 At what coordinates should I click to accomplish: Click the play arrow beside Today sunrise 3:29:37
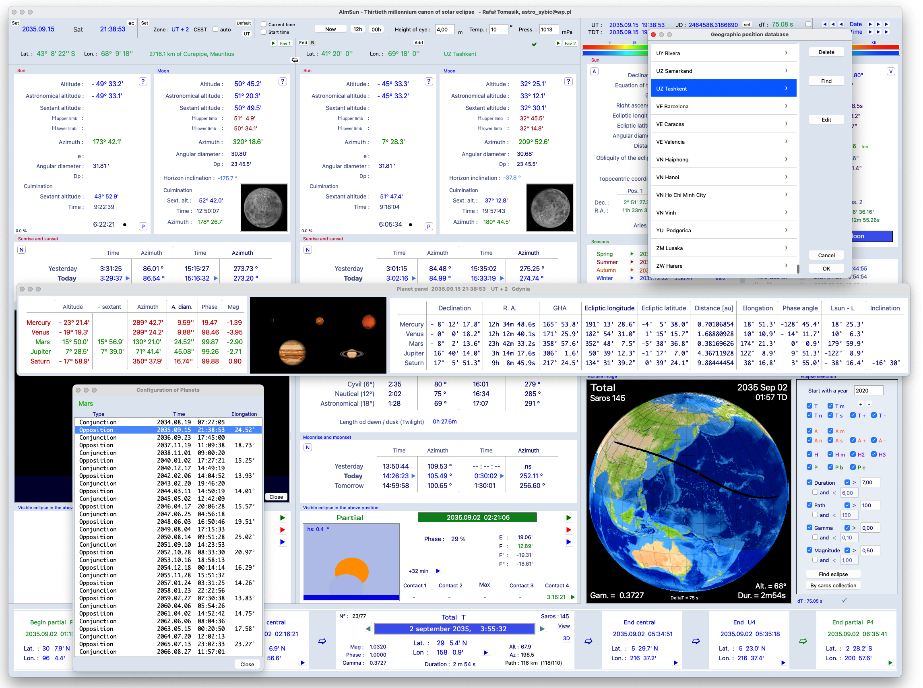coord(127,278)
